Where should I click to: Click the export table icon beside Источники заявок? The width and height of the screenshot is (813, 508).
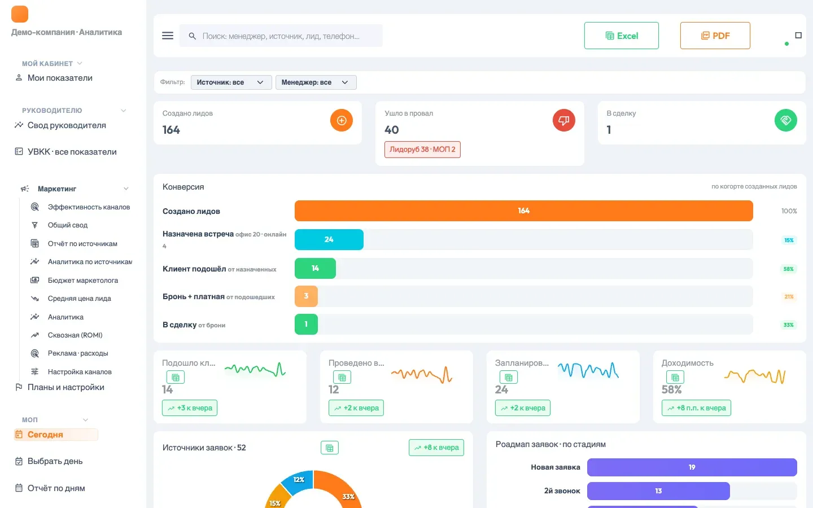click(x=330, y=448)
